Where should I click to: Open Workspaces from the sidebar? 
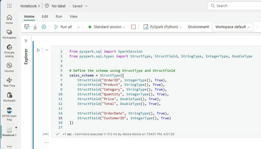point(9,34)
